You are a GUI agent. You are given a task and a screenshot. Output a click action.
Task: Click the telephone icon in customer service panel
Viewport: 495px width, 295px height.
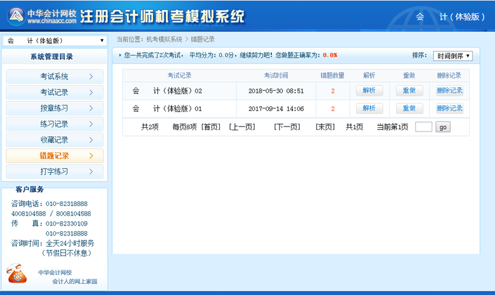[x=17, y=274]
